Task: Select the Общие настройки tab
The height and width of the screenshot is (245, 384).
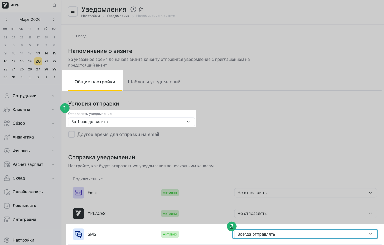Action: point(95,82)
